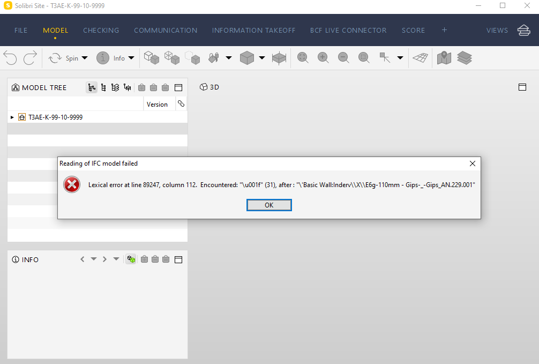Open the paint bucket dropdown arrow
This screenshot has width=539, height=364.
coord(229,58)
